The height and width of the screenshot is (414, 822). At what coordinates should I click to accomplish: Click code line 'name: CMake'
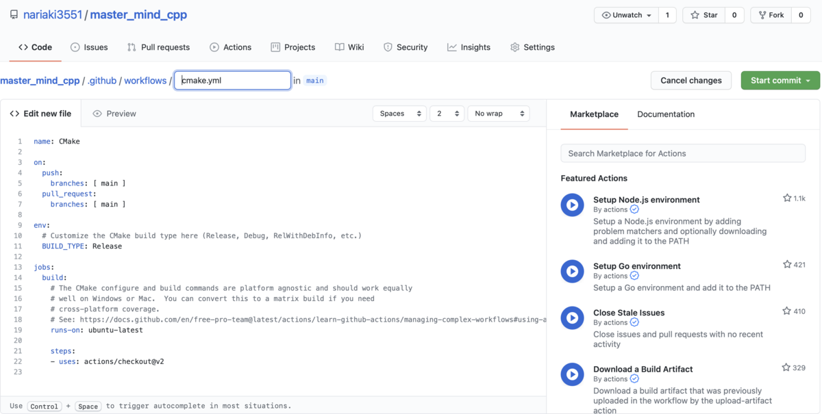pos(57,142)
